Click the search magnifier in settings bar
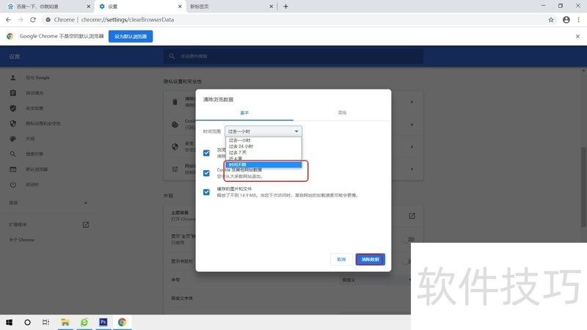The image size is (587, 330). point(172,56)
